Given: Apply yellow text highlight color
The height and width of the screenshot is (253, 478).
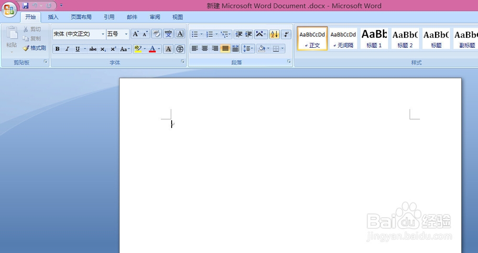Looking at the screenshot, I should coord(138,49).
